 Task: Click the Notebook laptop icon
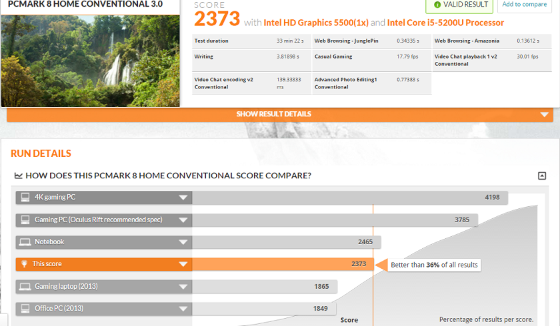[x=25, y=242]
